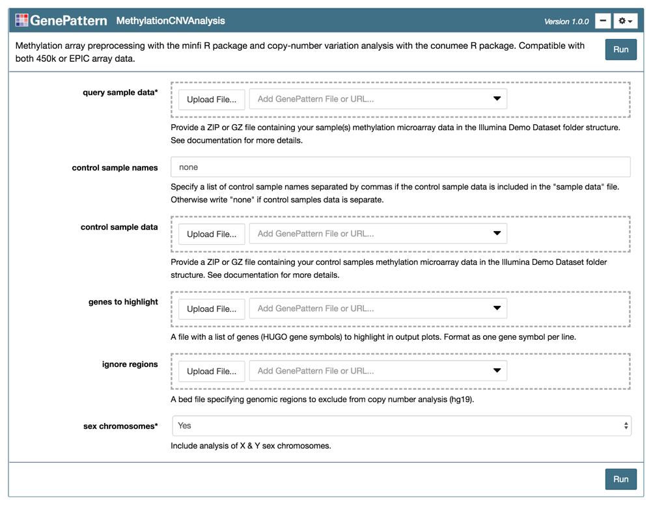Click 'Include analysis of X & Y' description
This screenshot has width=651, height=505.
point(251,446)
